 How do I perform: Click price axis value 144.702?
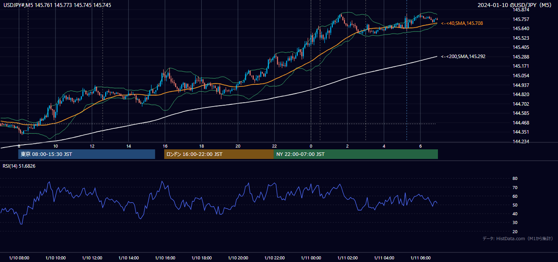coord(521,104)
